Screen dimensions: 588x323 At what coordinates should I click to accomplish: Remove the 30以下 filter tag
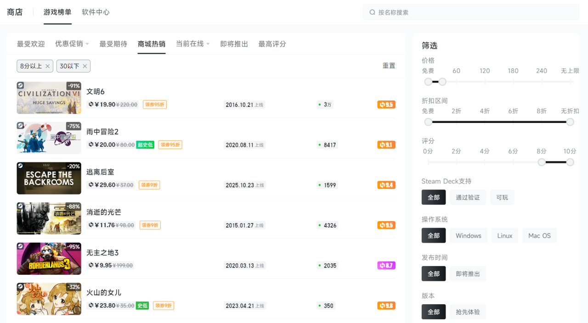click(x=85, y=66)
